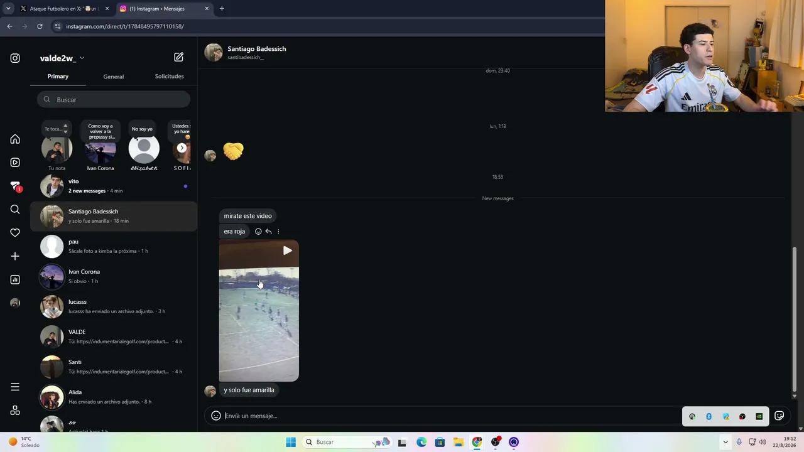Click the Buscar conversations search field
Screen dimensions: 804x452
[114, 100]
